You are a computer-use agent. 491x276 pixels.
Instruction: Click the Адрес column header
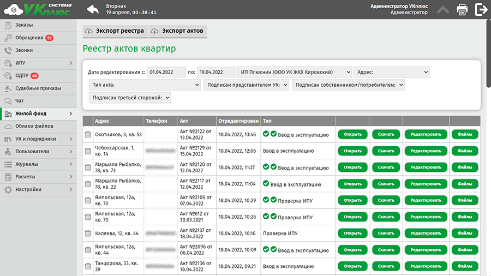click(x=118, y=121)
